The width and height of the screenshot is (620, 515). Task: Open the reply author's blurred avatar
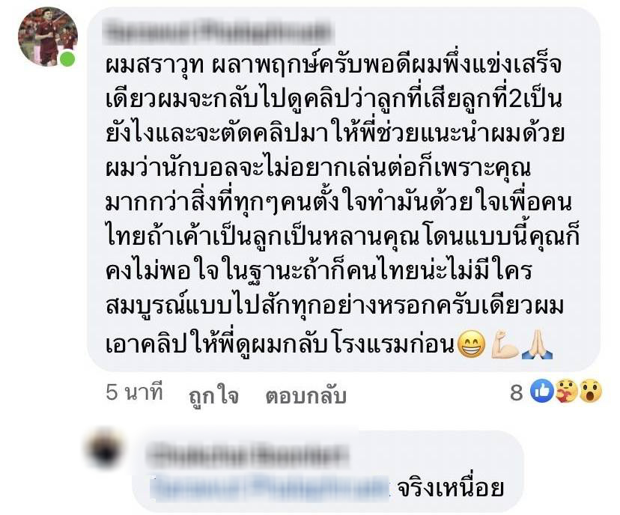click(104, 448)
